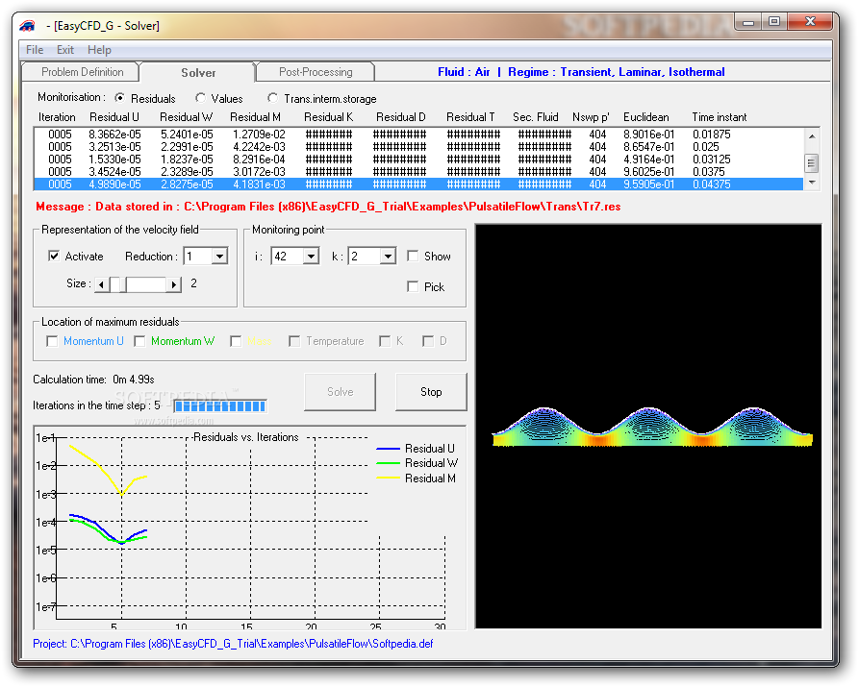
Task: Open the monitoring point k dropdown
Action: click(x=388, y=256)
